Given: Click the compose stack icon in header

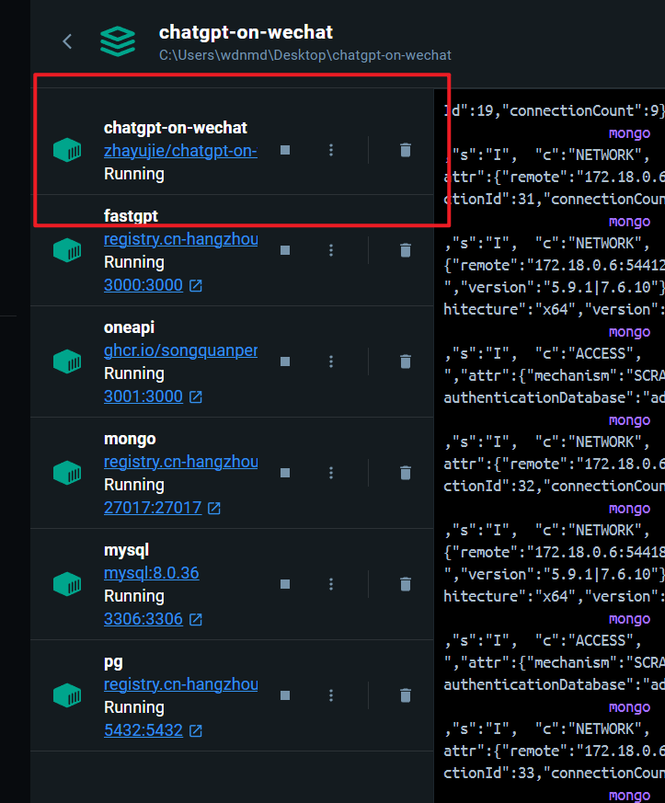Looking at the screenshot, I should 117,41.
